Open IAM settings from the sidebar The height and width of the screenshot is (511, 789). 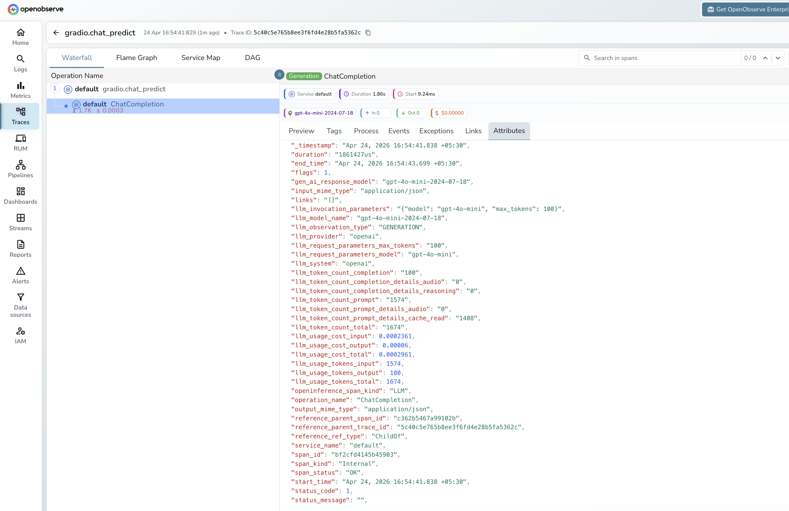[20, 334]
